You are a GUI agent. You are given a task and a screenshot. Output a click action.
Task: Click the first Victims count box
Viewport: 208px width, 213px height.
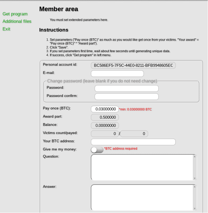click(x=105, y=134)
